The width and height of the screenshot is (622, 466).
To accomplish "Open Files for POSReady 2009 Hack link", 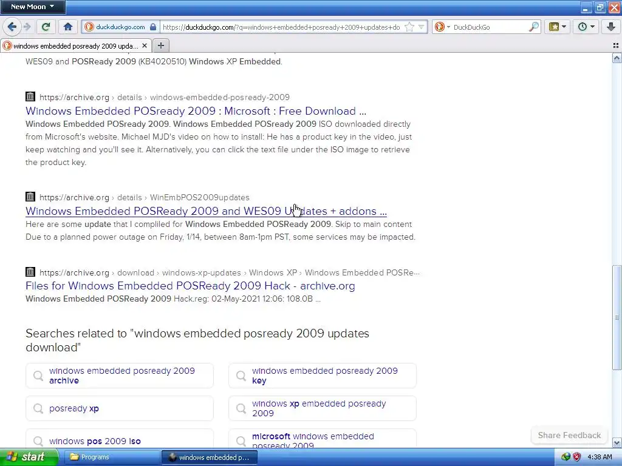I will (190, 286).
